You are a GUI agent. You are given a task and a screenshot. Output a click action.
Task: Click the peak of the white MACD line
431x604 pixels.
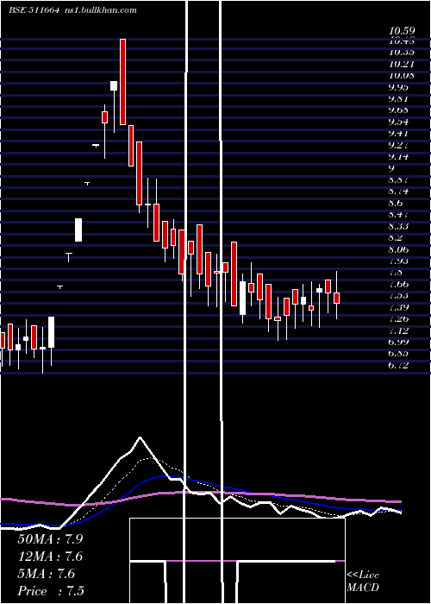point(140,437)
